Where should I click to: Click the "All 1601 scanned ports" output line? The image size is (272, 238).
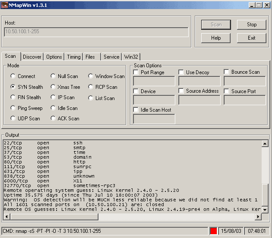[x=84, y=204]
